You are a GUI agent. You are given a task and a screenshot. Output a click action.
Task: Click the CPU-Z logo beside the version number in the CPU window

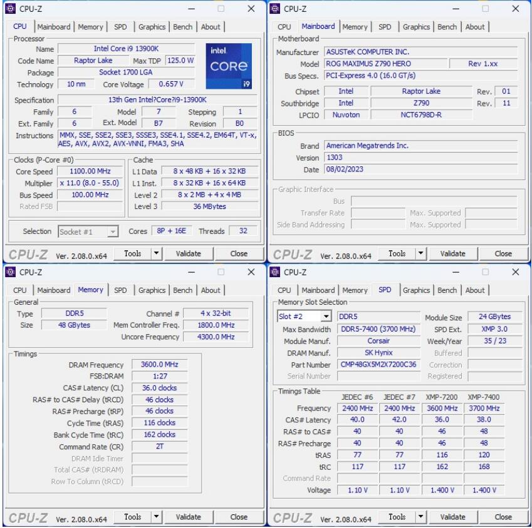(29, 253)
